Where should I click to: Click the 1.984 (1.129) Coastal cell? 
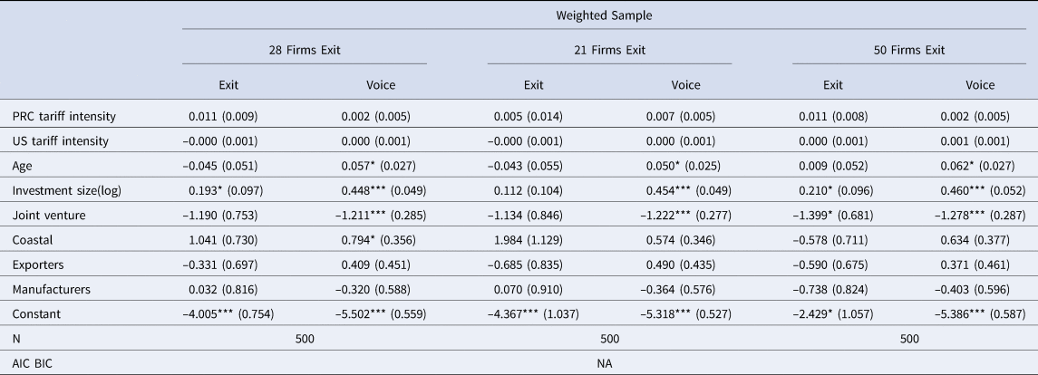[x=532, y=240]
